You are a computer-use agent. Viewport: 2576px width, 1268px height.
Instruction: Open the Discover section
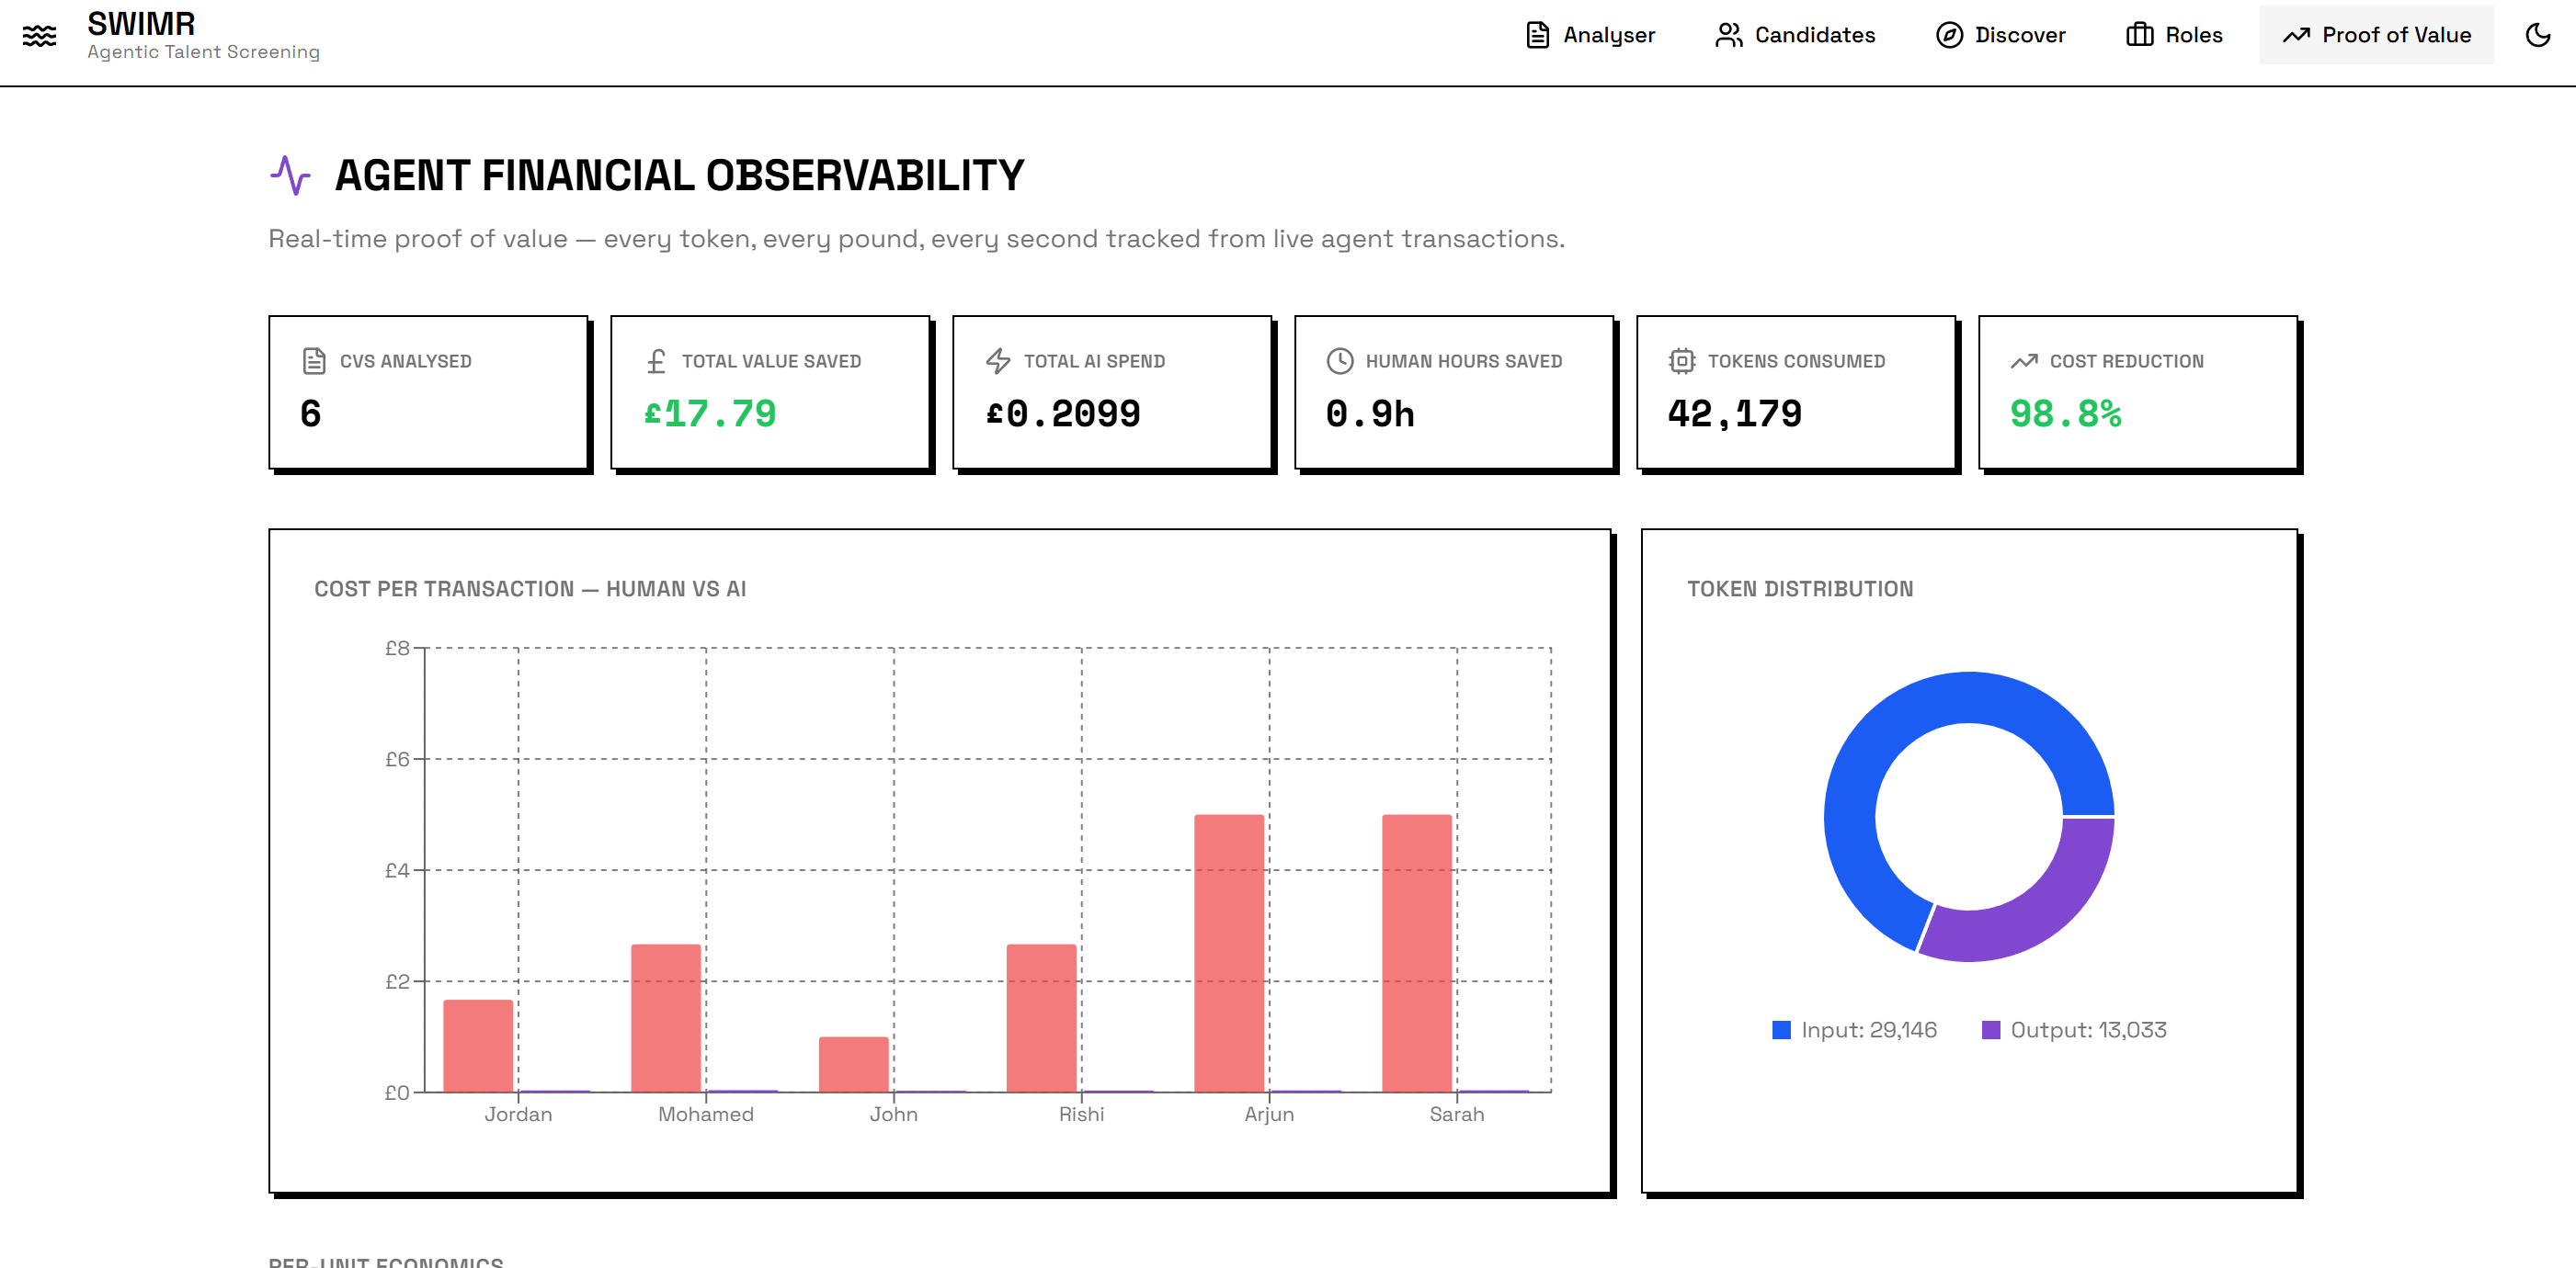(x=2000, y=36)
